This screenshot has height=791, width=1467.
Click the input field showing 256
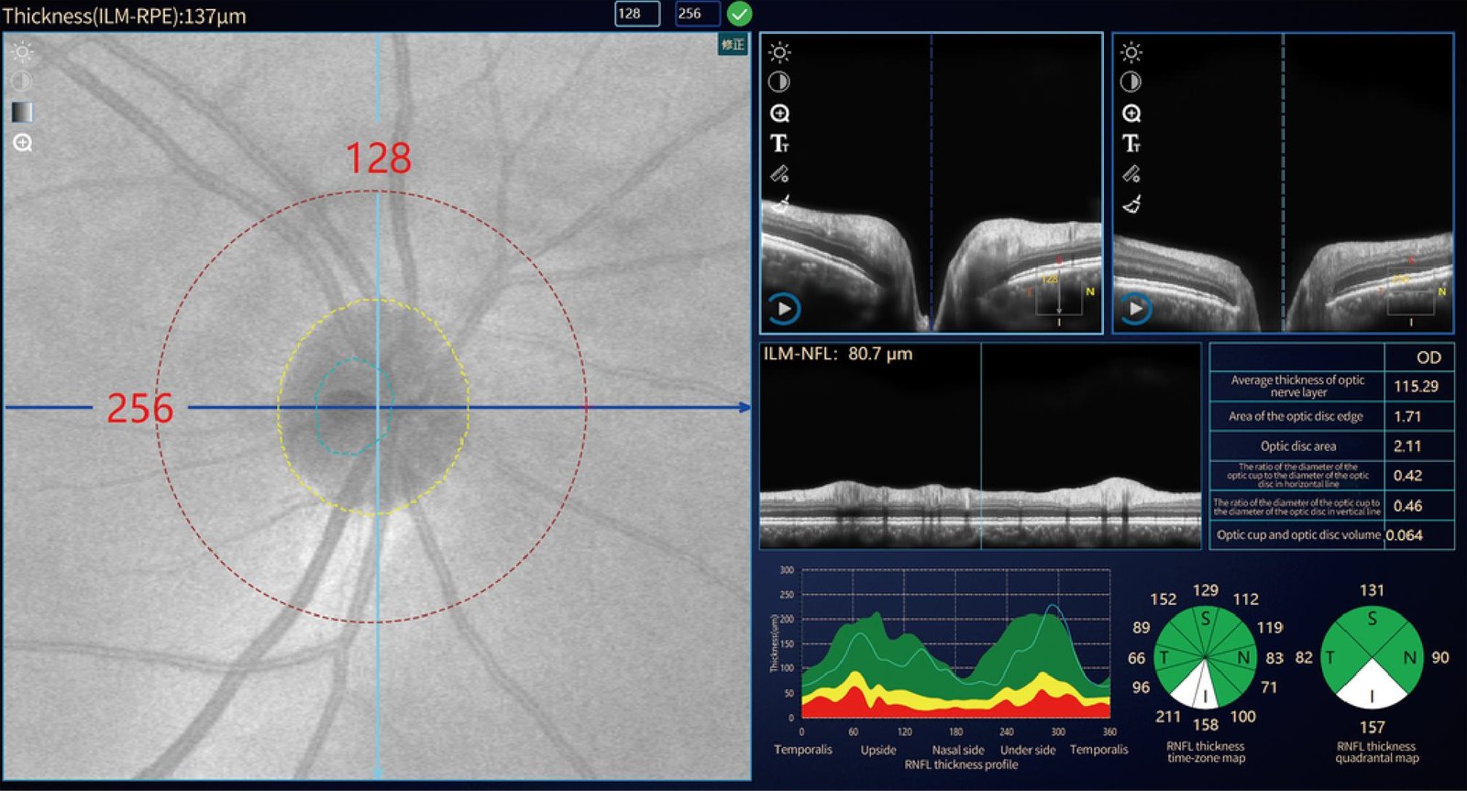tap(697, 14)
